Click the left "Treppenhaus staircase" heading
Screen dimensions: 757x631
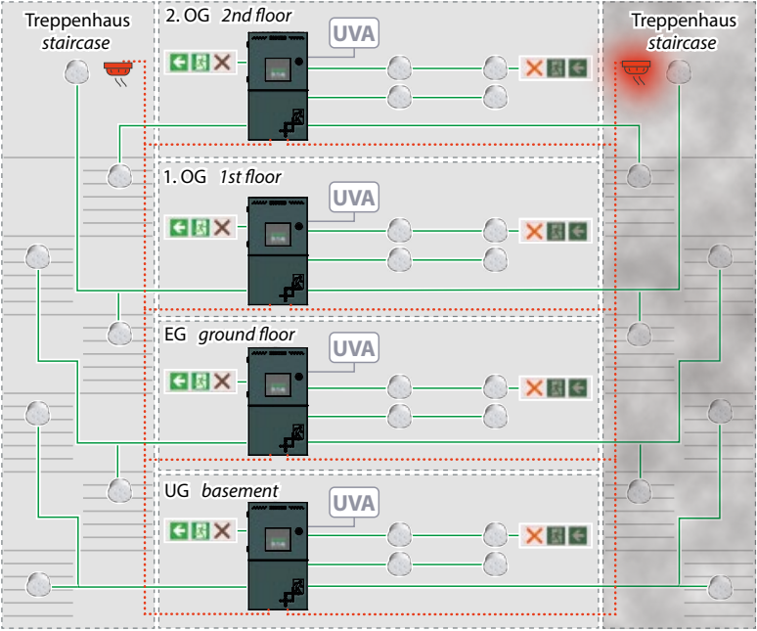(76, 31)
